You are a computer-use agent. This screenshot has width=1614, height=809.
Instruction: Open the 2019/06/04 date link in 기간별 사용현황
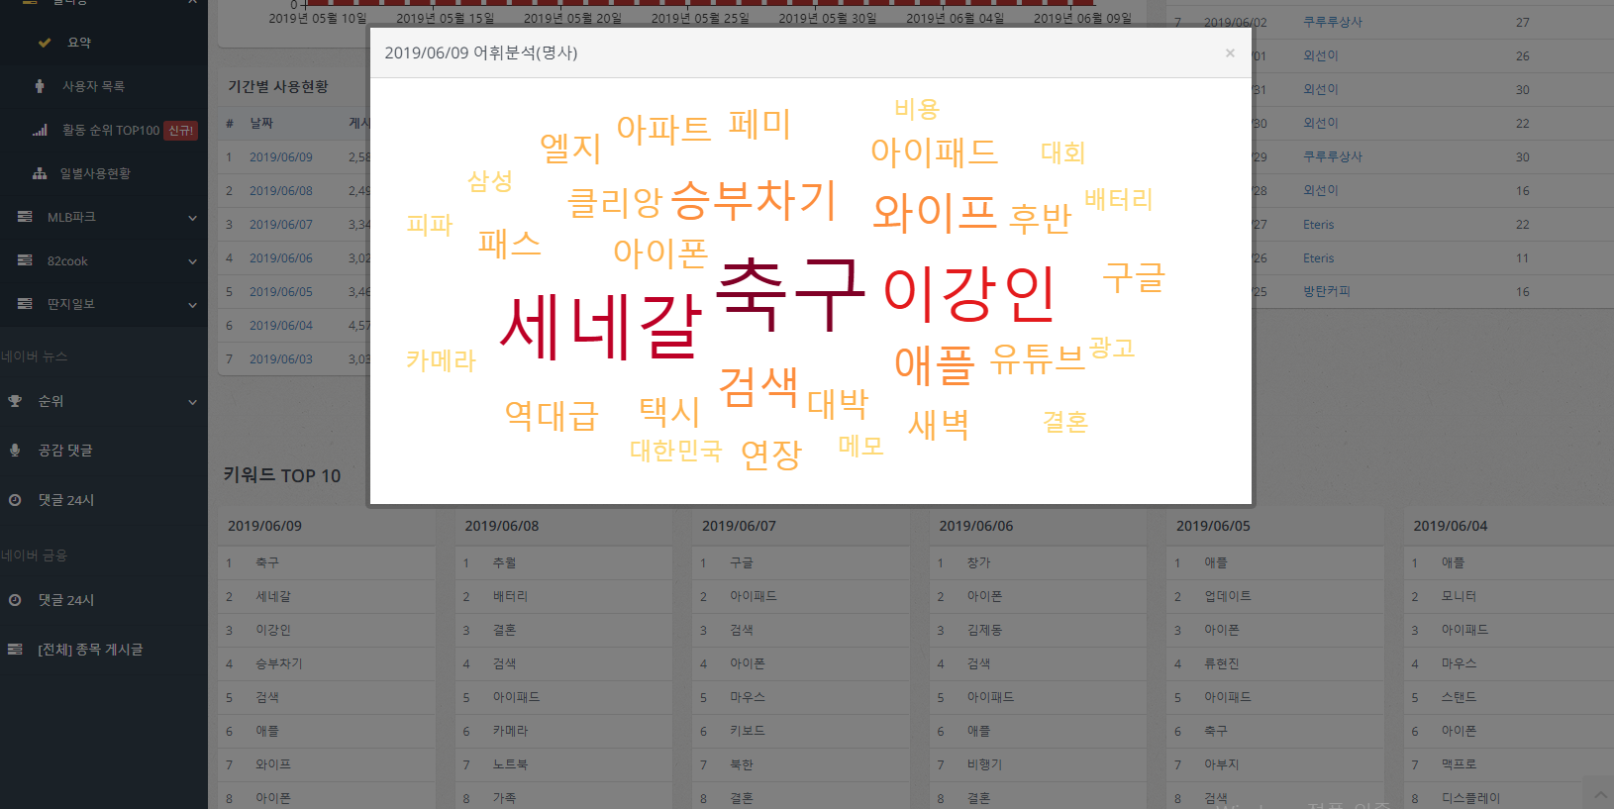(281, 326)
